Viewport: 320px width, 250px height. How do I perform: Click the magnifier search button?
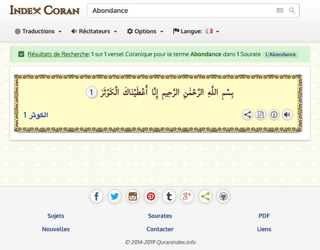[292, 10]
